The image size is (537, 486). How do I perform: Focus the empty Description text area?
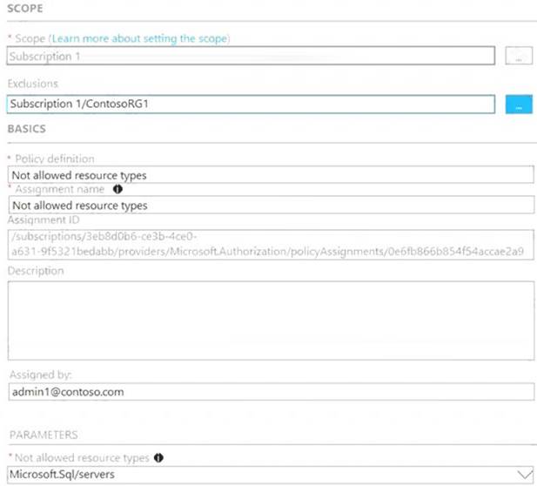pyautogui.click(x=271, y=321)
